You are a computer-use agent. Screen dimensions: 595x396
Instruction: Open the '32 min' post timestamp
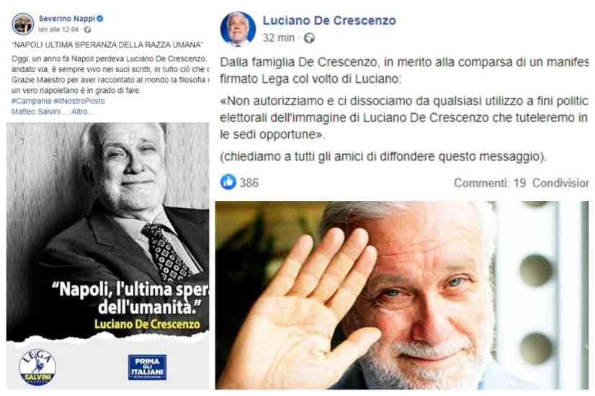click(x=278, y=38)
